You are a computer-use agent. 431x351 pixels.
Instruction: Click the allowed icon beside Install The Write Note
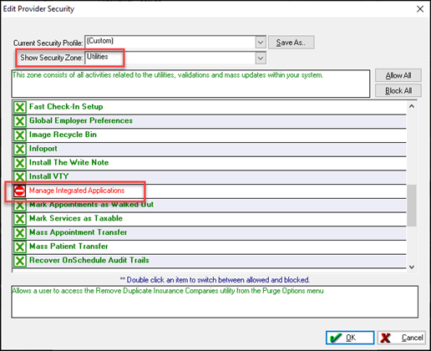[19, 163]
